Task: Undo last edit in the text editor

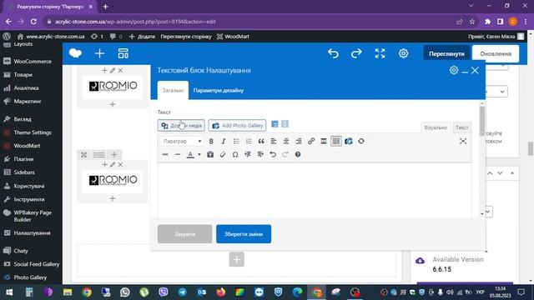Action: 273,154
